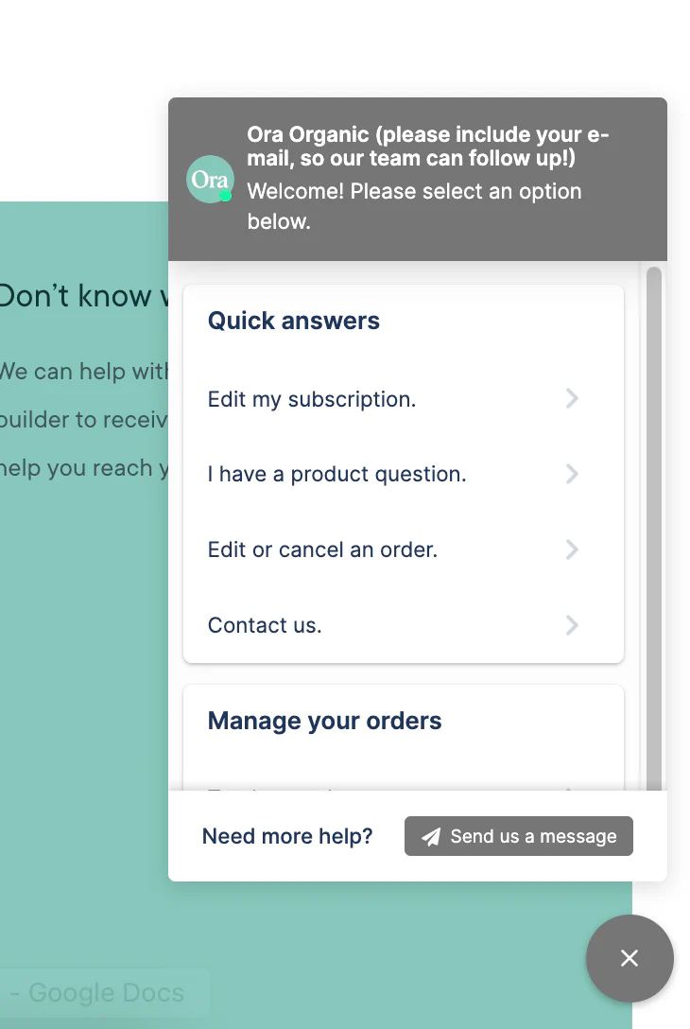690x1029 pixels.
Task: Click the "Quick answers" section heading
Action: (292, 321)
